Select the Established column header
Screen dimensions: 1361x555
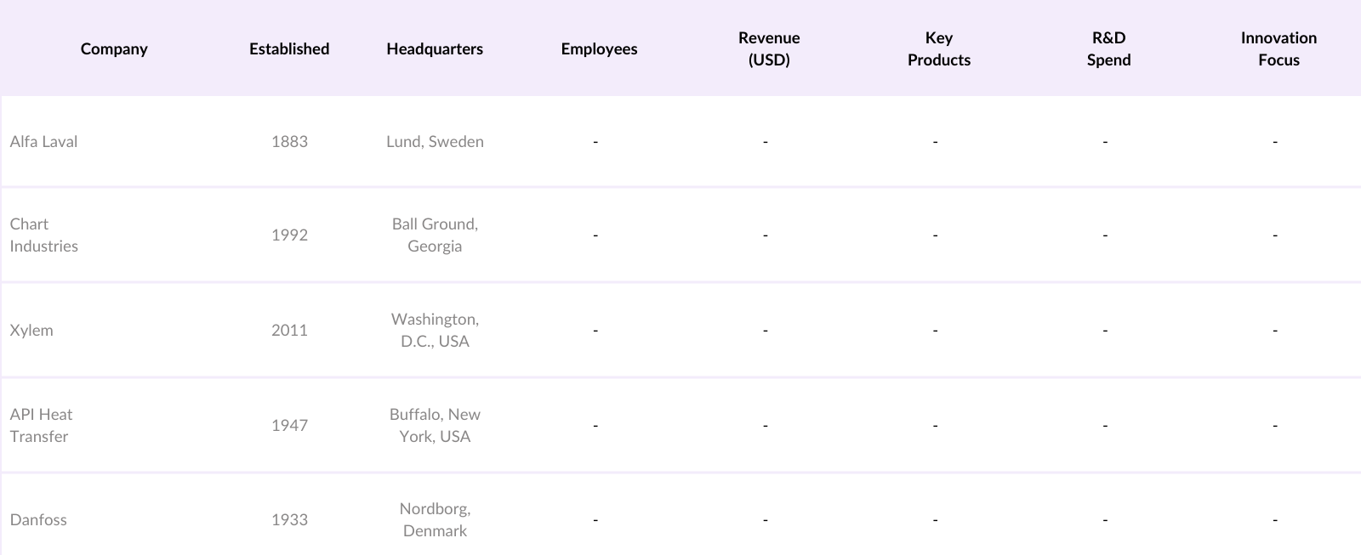click(x=289, y=49)
